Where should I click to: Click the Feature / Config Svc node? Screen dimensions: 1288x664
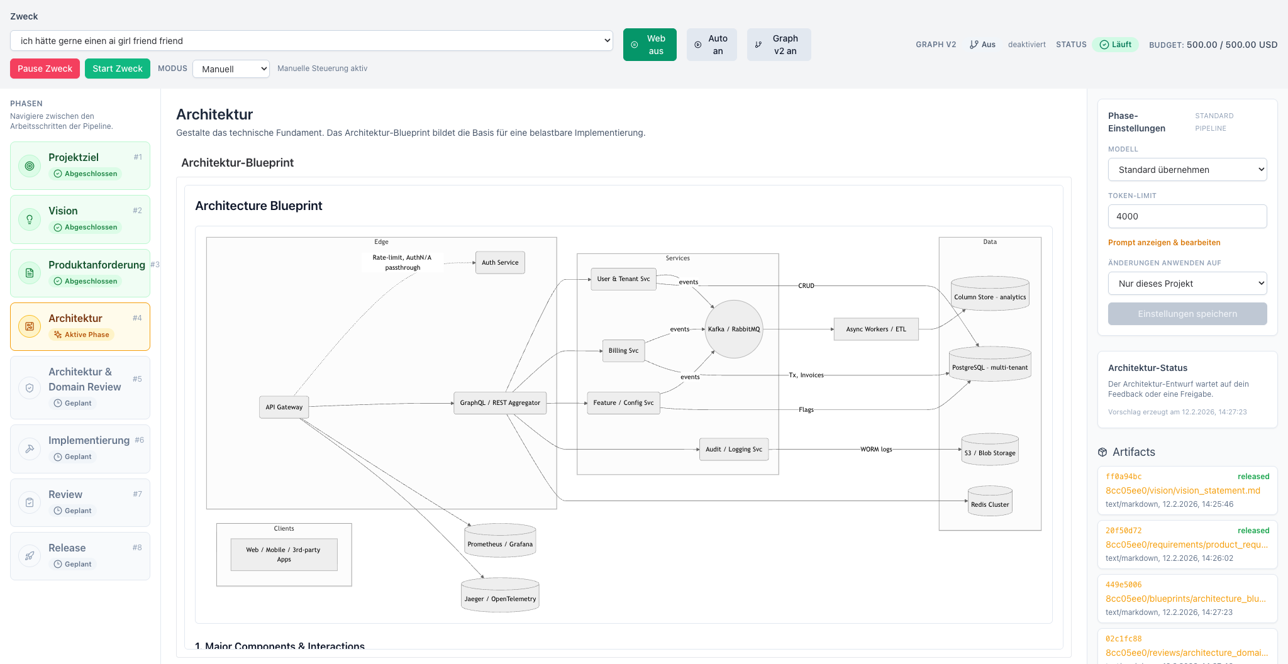(623, 402)
